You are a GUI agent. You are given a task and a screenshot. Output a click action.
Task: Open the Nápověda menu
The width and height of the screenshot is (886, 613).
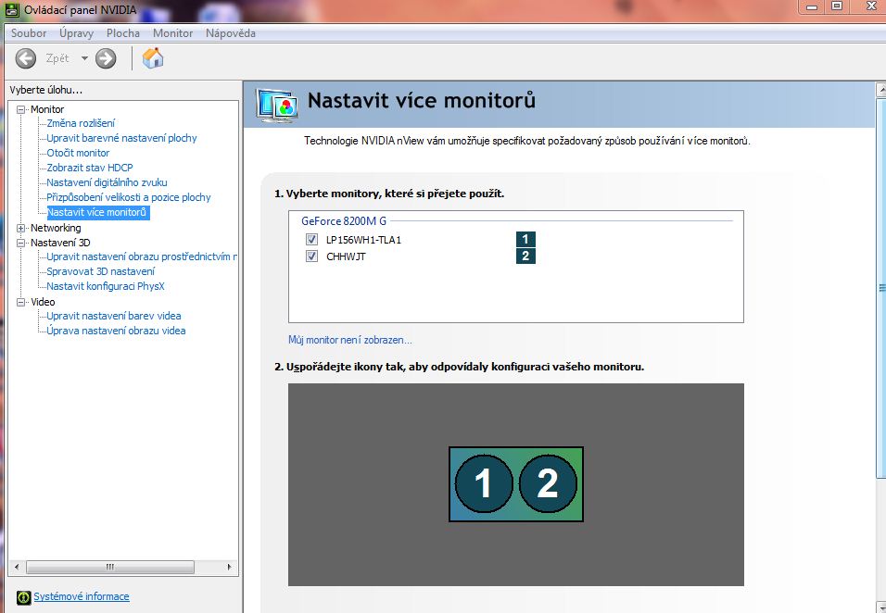231,33
